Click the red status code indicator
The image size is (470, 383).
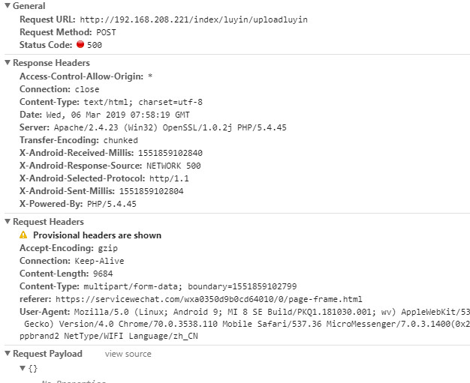coord(80,45)
